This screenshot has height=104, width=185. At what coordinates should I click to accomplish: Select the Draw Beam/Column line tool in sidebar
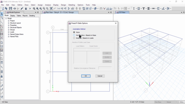pos(2,23)
